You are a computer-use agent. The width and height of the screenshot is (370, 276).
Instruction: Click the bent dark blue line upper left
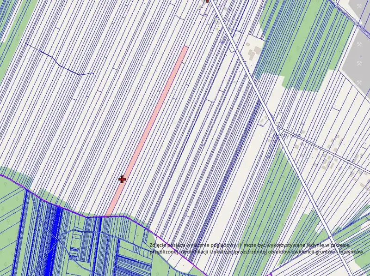pos(55,62)
